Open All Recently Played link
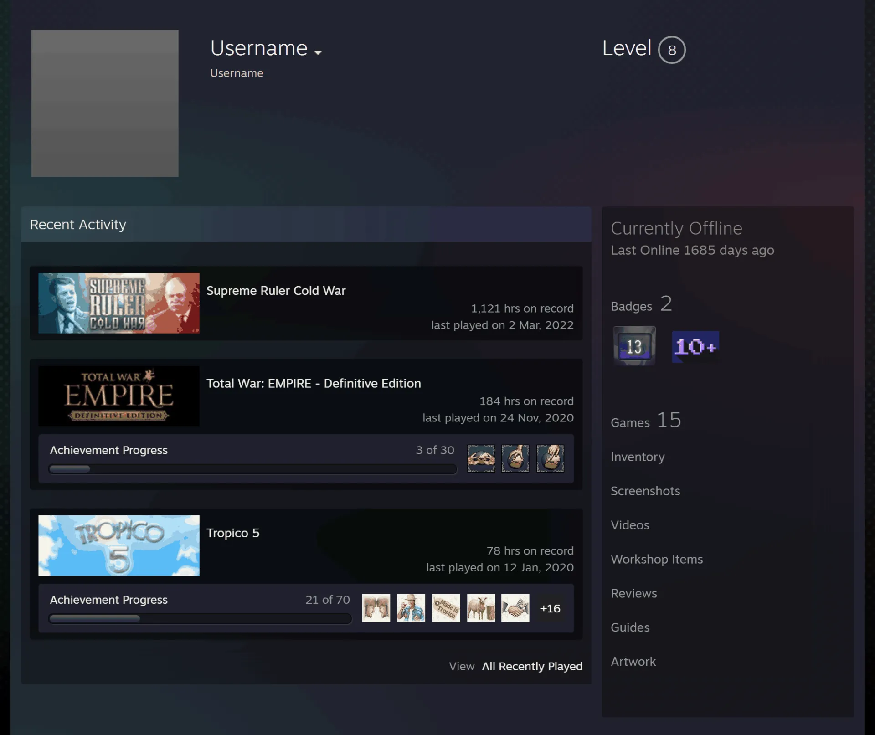Viewport: 875px width, 735px height. coord(532,666)
